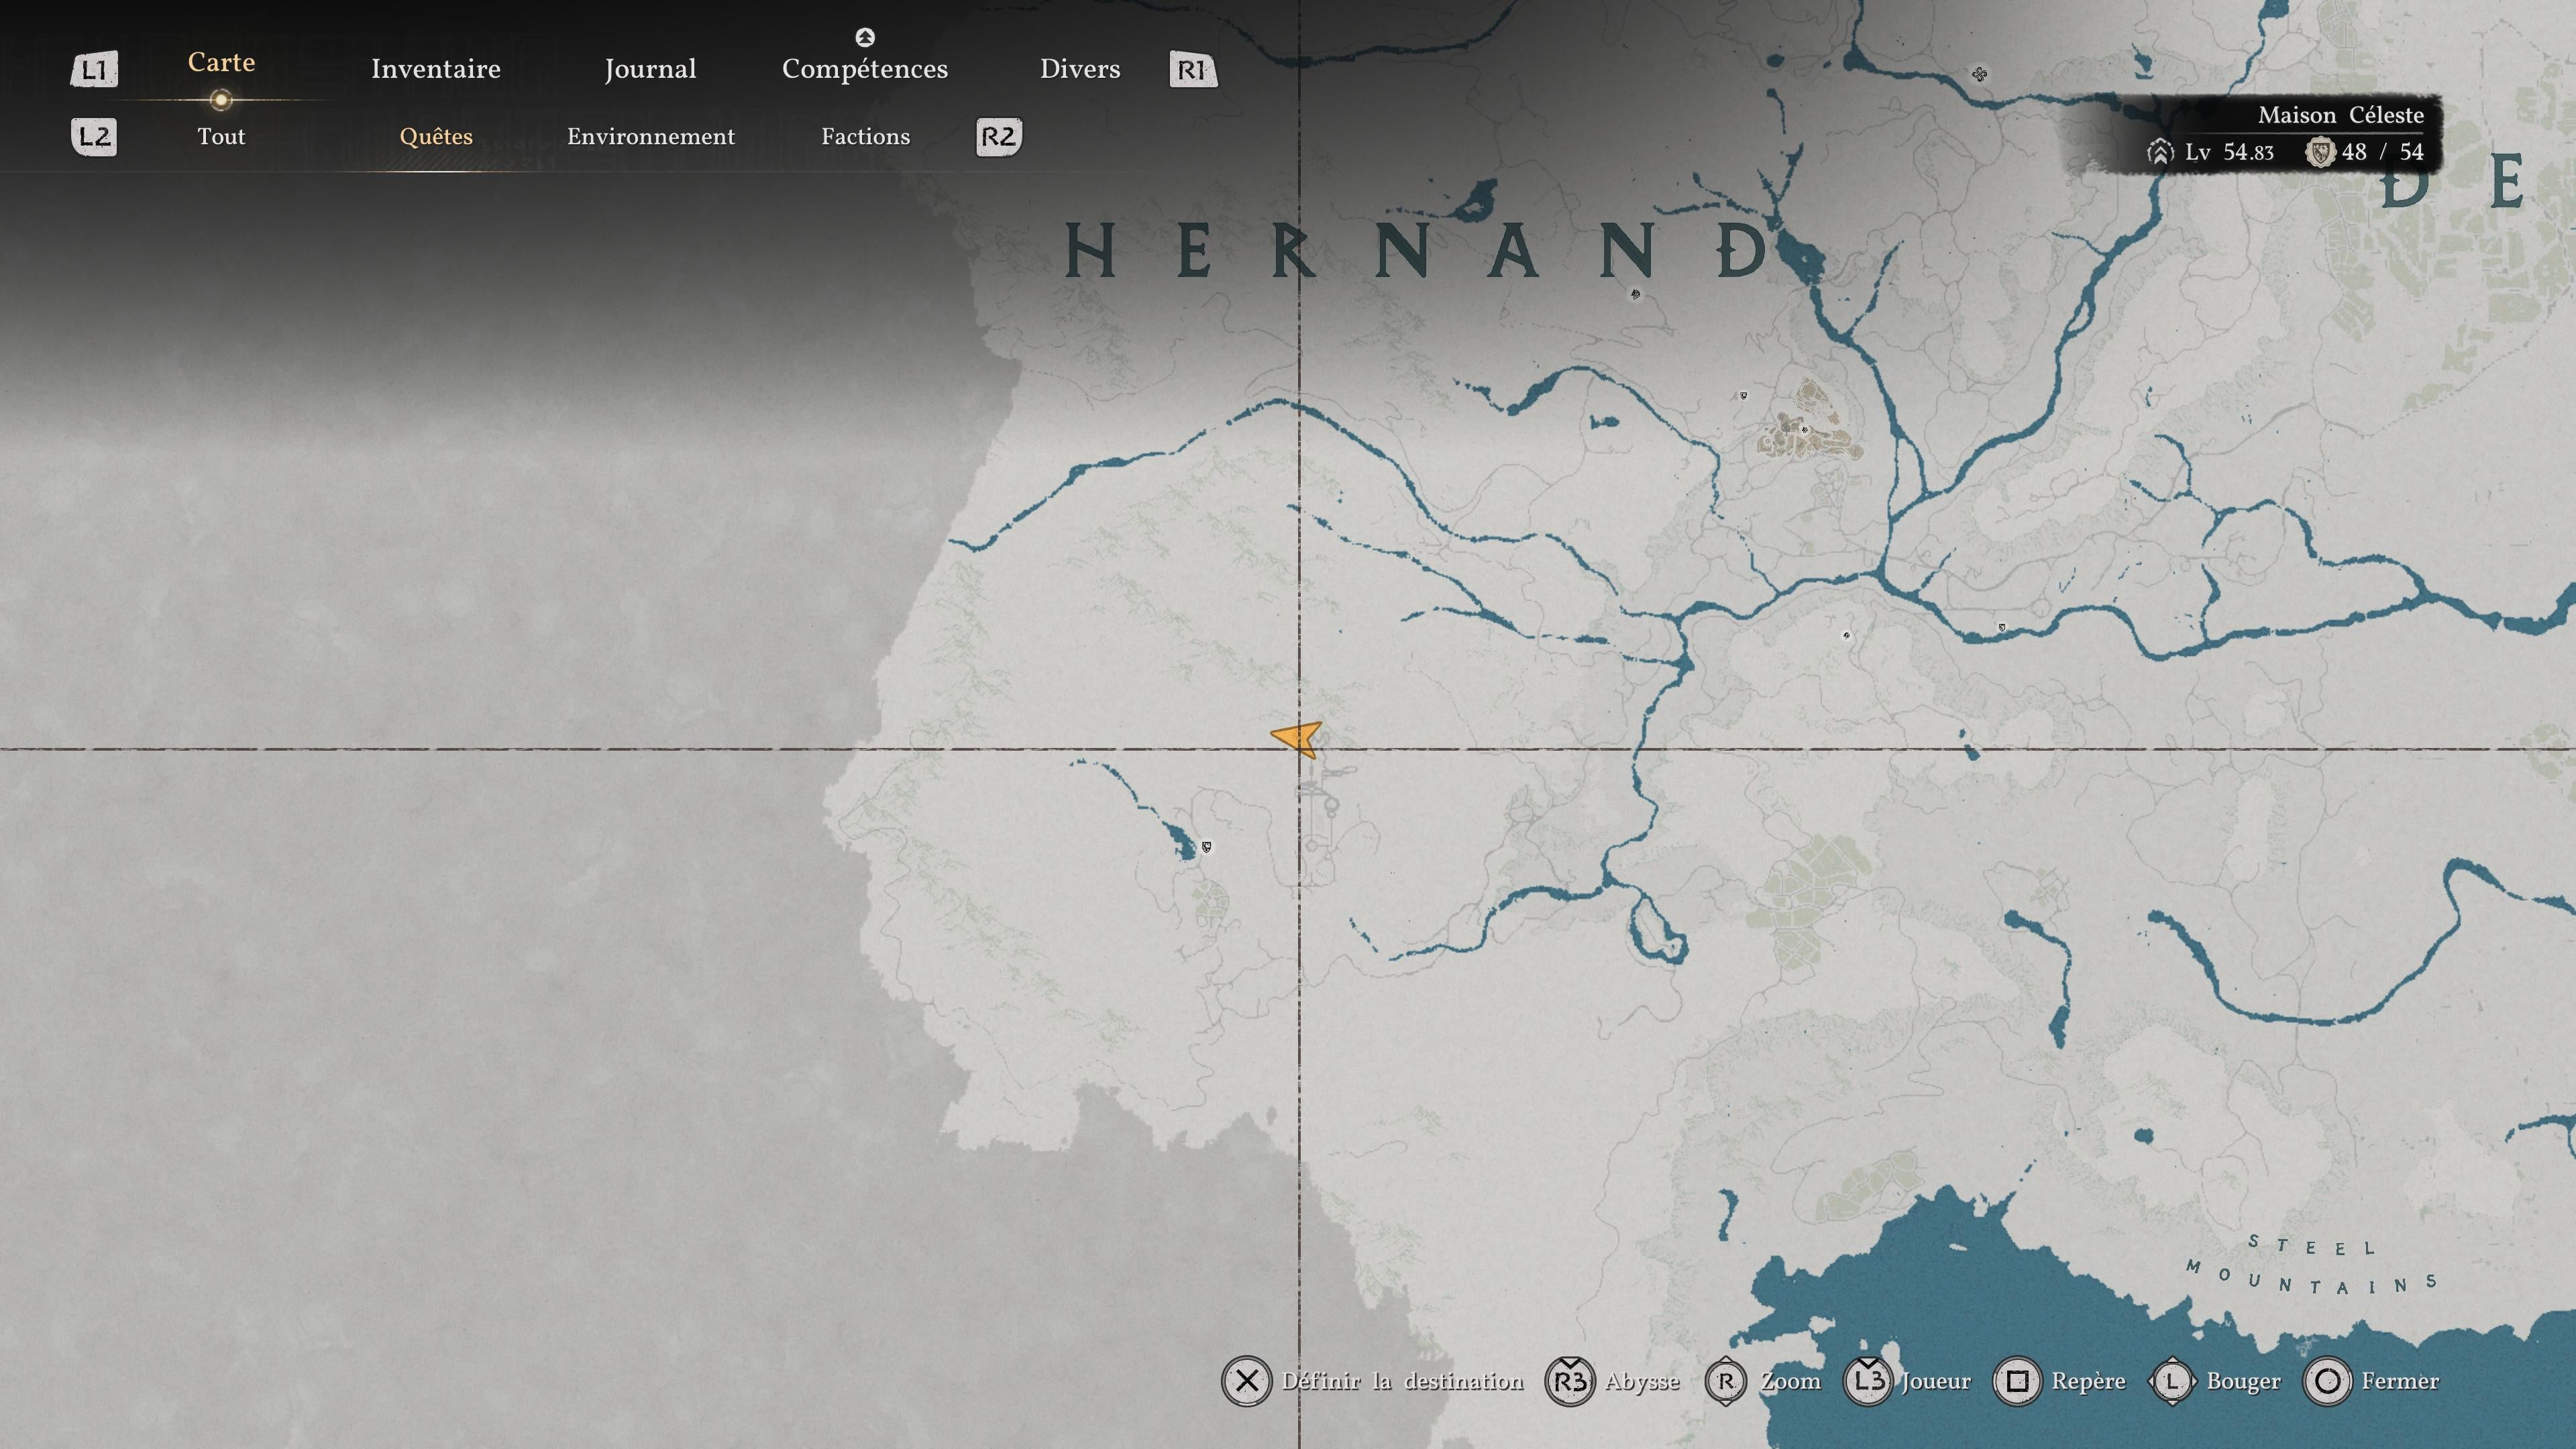The width and height of the screenshot is (2576, 1449).
Task: Click the R1 shoulder button glyph
Action: click(x=1193, y=70)
